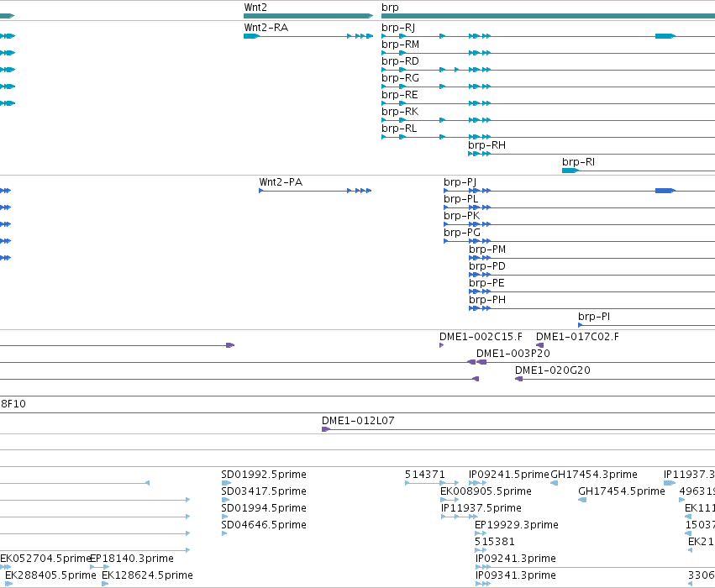Viewport: 715px width, 588px height.
Task: Select the brp-RL transcript label
Action: point(399,129)
